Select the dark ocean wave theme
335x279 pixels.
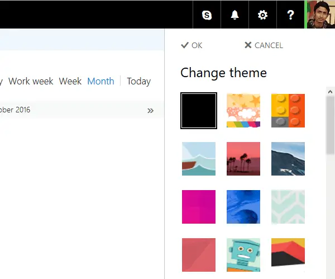[288, 159]
